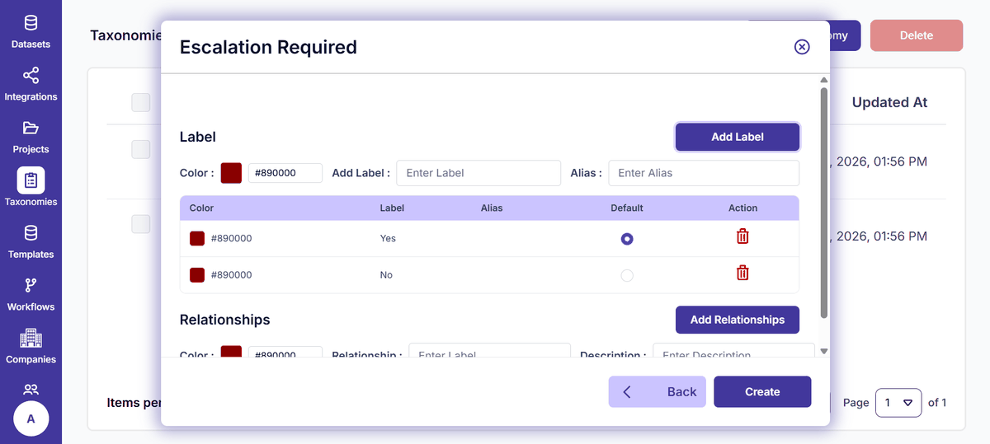Screen dimensions: 990x444
Task: Open the Datasets sidebar icon
Action: pyautogui.click(x=31, y=23)
